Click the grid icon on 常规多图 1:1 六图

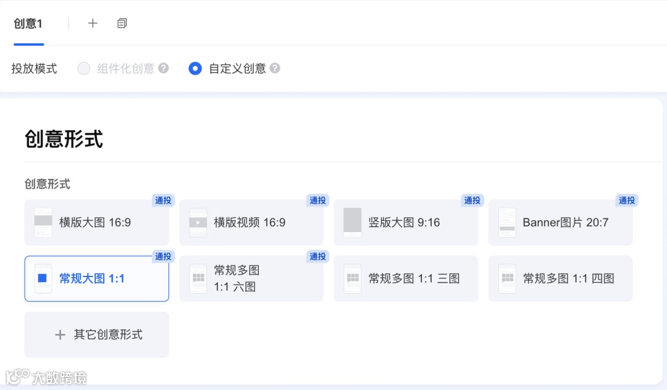[198, 278]
